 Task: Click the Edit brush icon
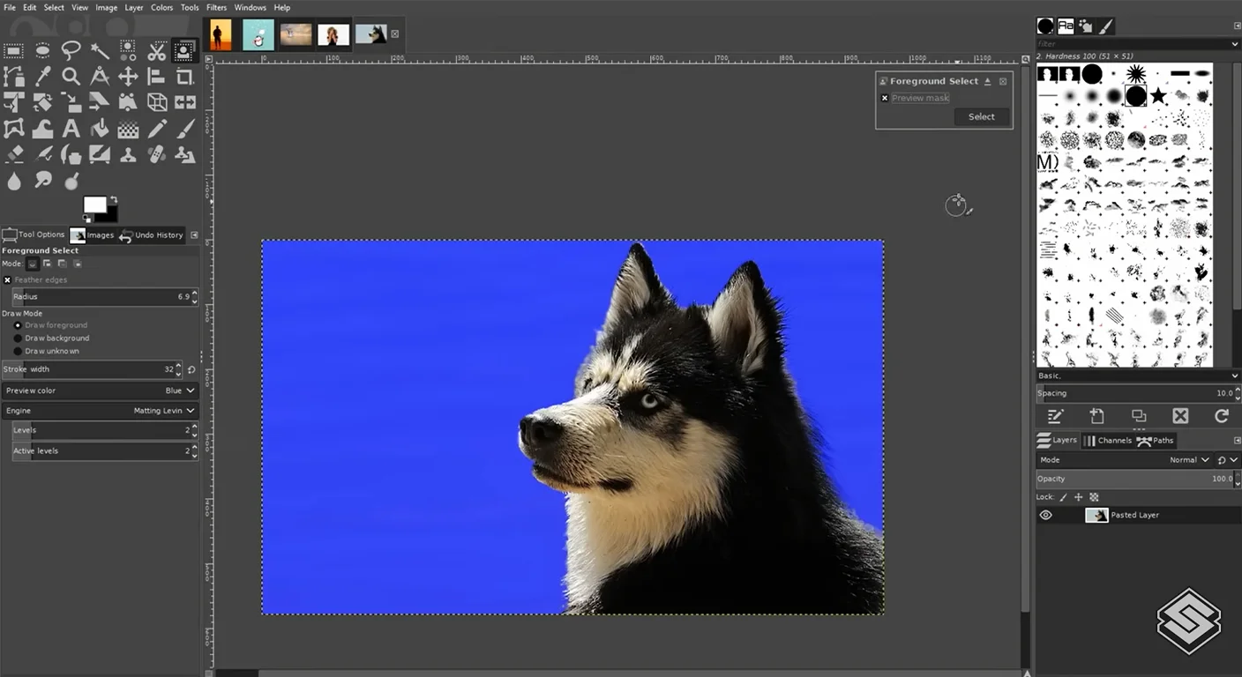pos(1055,416)
